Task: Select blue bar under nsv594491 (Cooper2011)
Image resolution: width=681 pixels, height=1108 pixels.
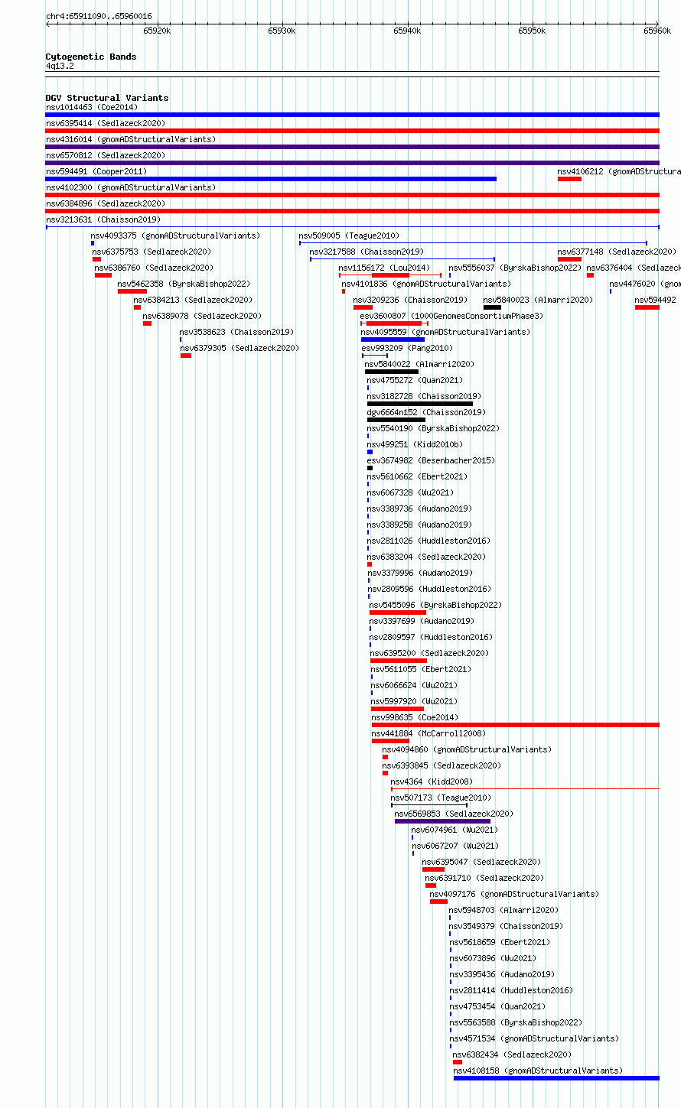Action: click(271, 179)
